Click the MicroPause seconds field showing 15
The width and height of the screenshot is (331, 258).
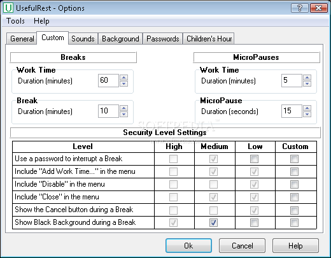(292, 111)
